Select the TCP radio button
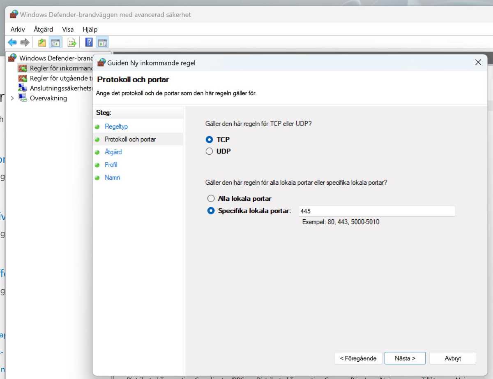493x379 pixels. click(210, 140)
